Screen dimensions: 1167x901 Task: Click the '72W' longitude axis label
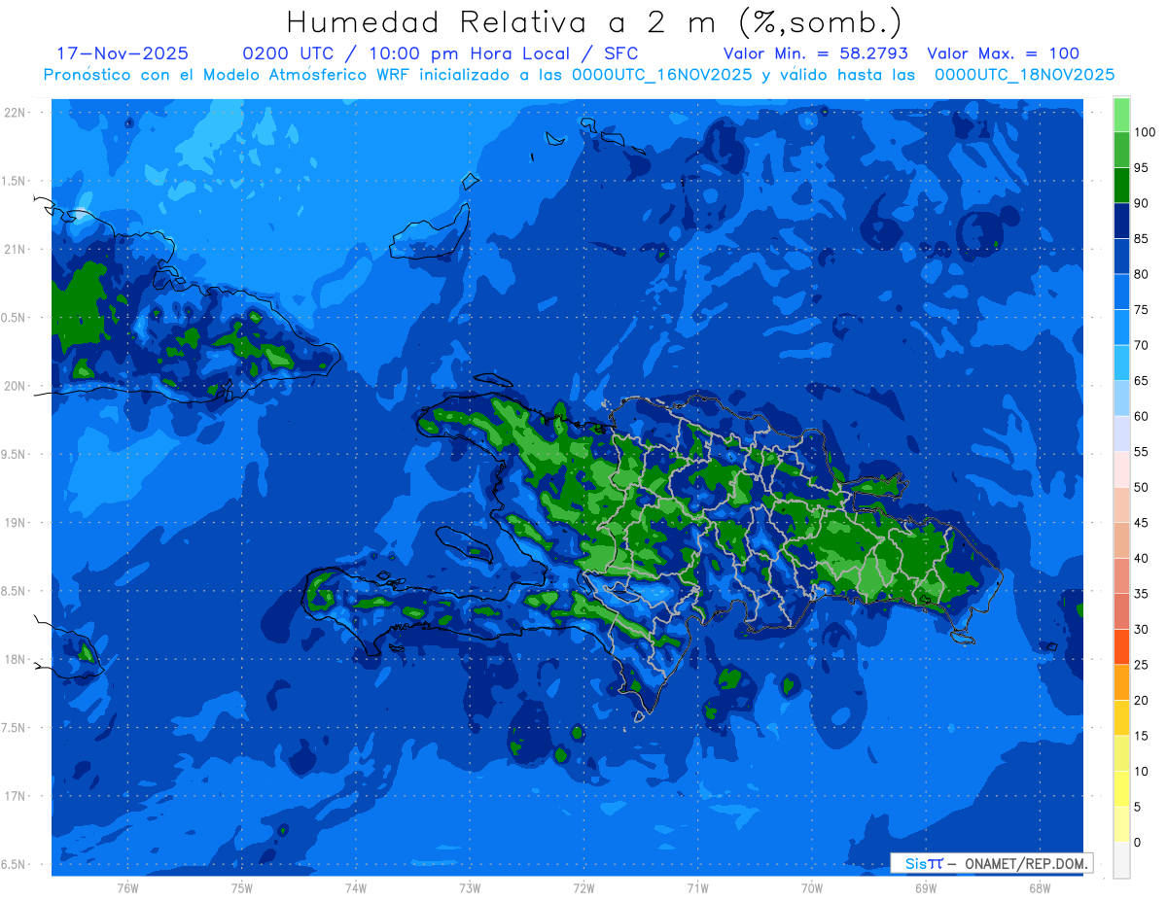pyautogui.click(x=583, y=887)
